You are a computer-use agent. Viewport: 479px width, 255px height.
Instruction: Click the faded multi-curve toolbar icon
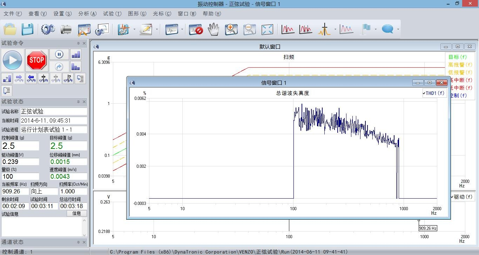(346, 29)
